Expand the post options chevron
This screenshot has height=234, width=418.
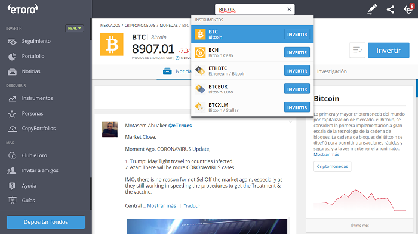(x=291, y=122)
